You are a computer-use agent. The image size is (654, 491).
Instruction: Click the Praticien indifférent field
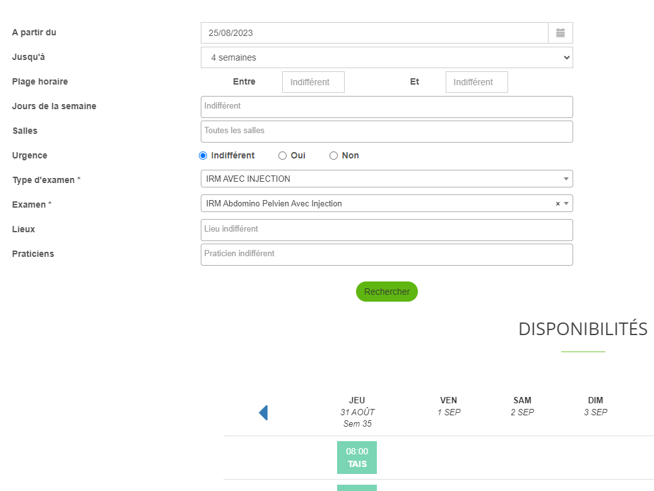click(x=386, y=254)
